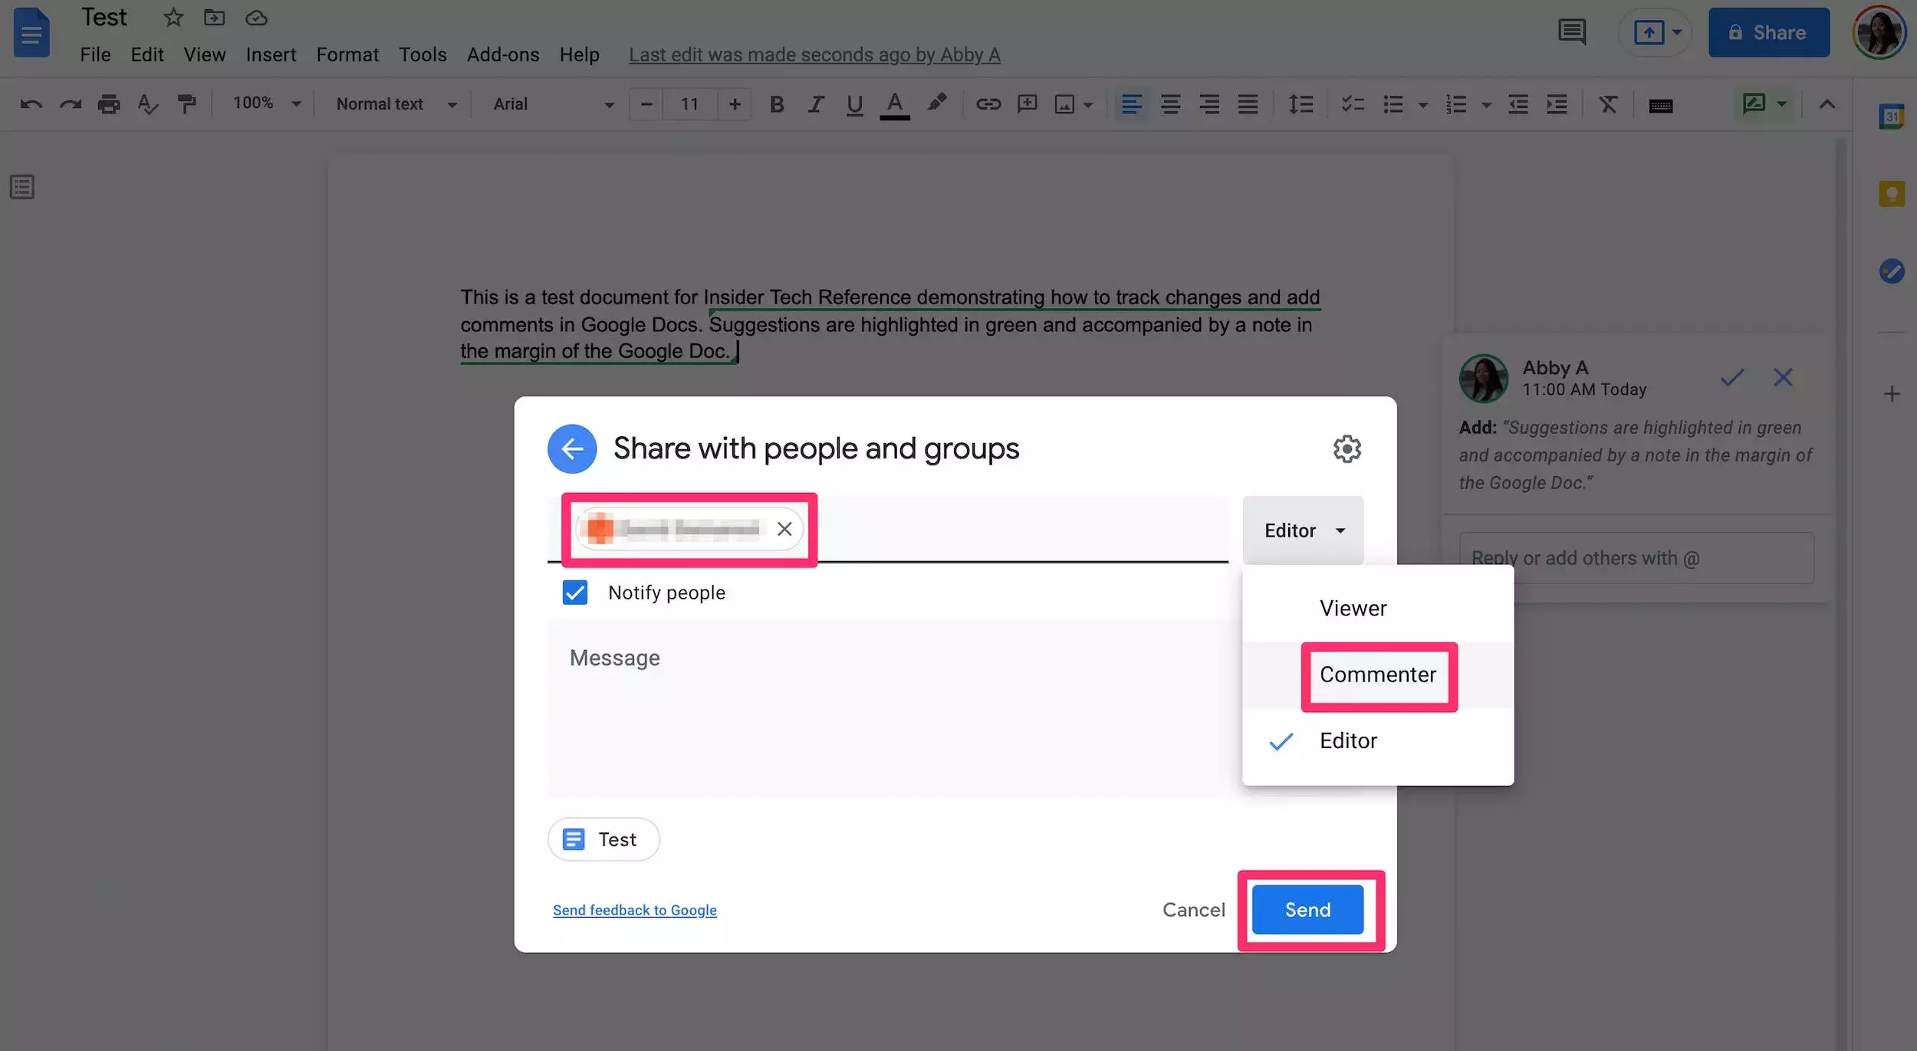
Task: Click the blue Share button
Action: [1768, 32]
